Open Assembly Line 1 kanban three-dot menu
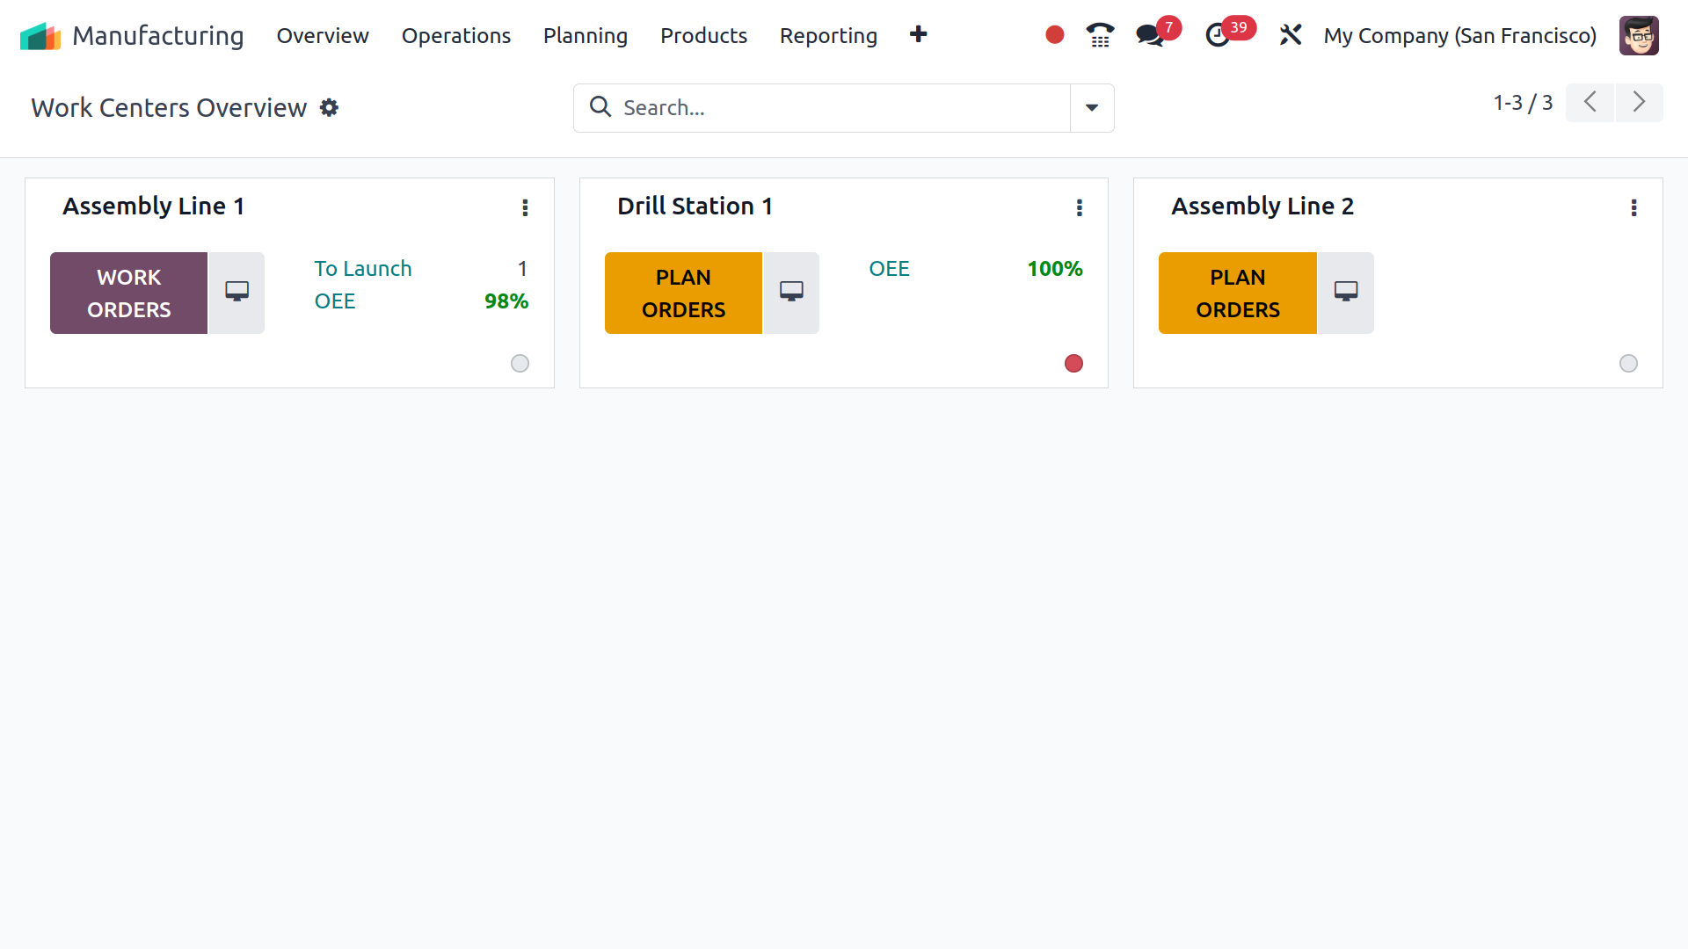Image resolution: width=1688 pixels, height=949 pixels. tap(525, 207)
